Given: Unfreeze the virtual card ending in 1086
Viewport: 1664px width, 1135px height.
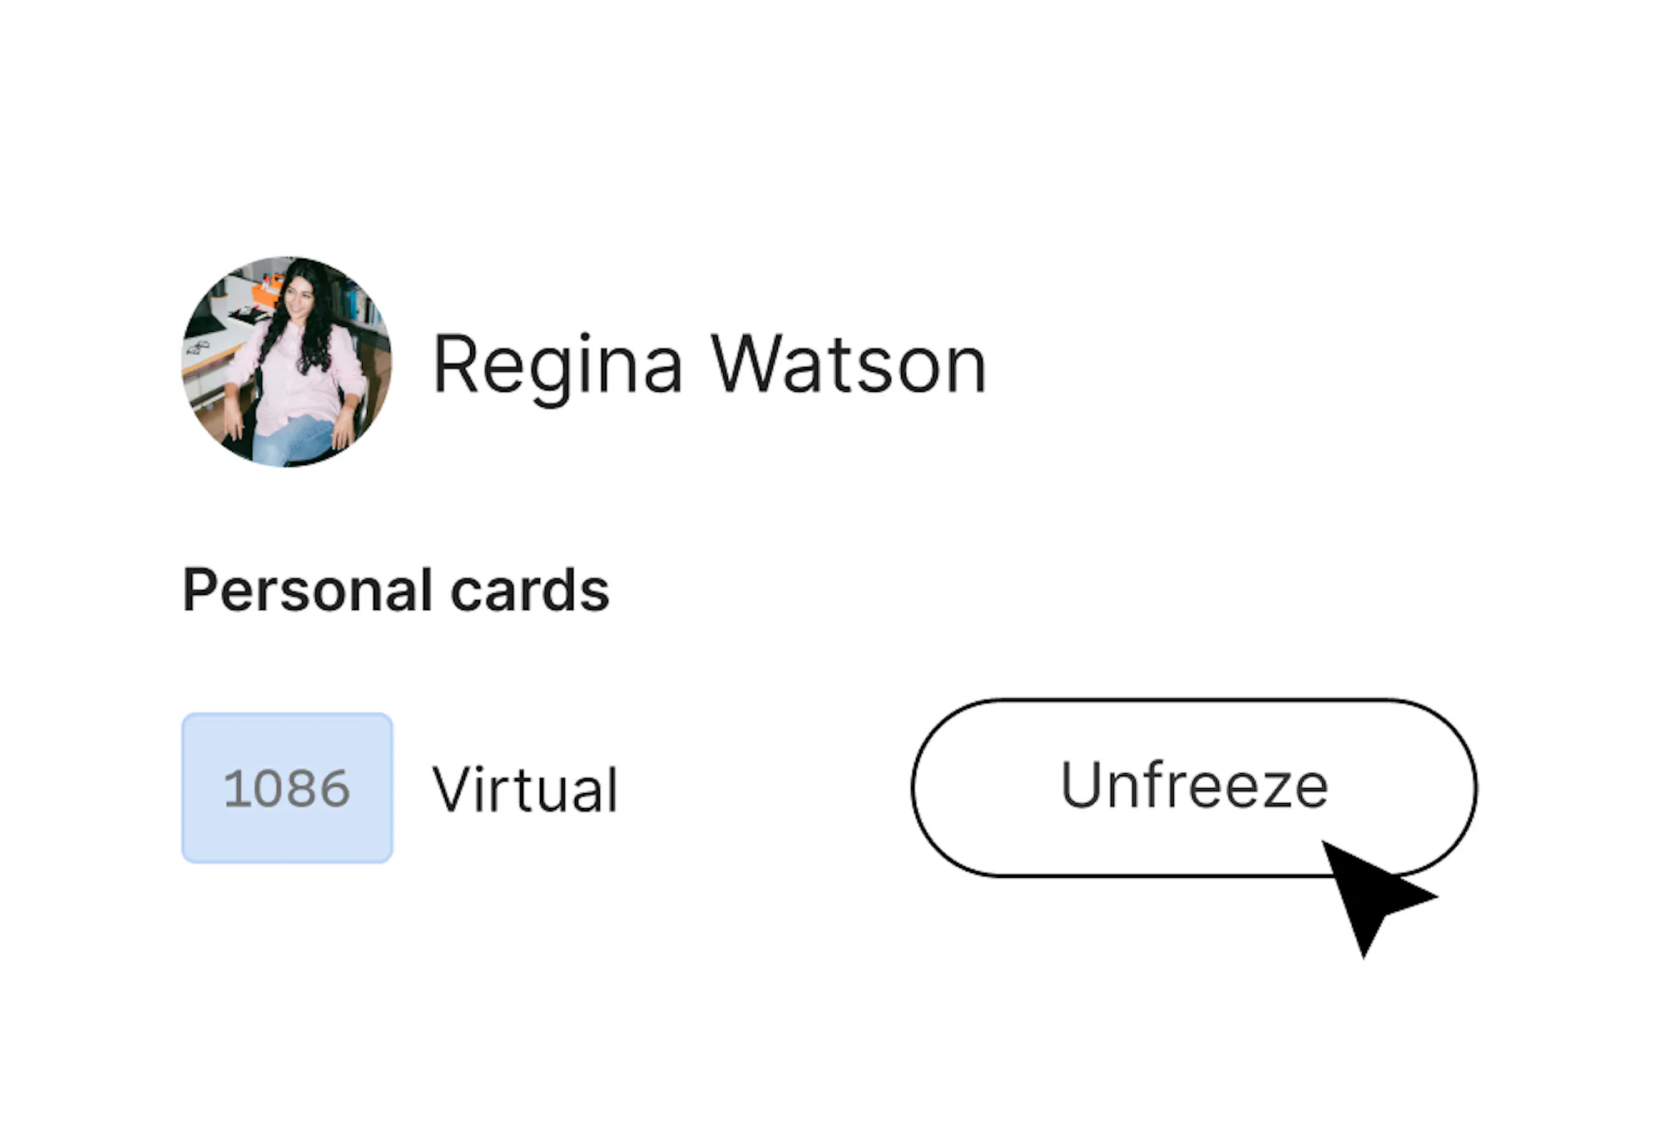Looking at the screenshot, I should click(x=1194, y=787).
